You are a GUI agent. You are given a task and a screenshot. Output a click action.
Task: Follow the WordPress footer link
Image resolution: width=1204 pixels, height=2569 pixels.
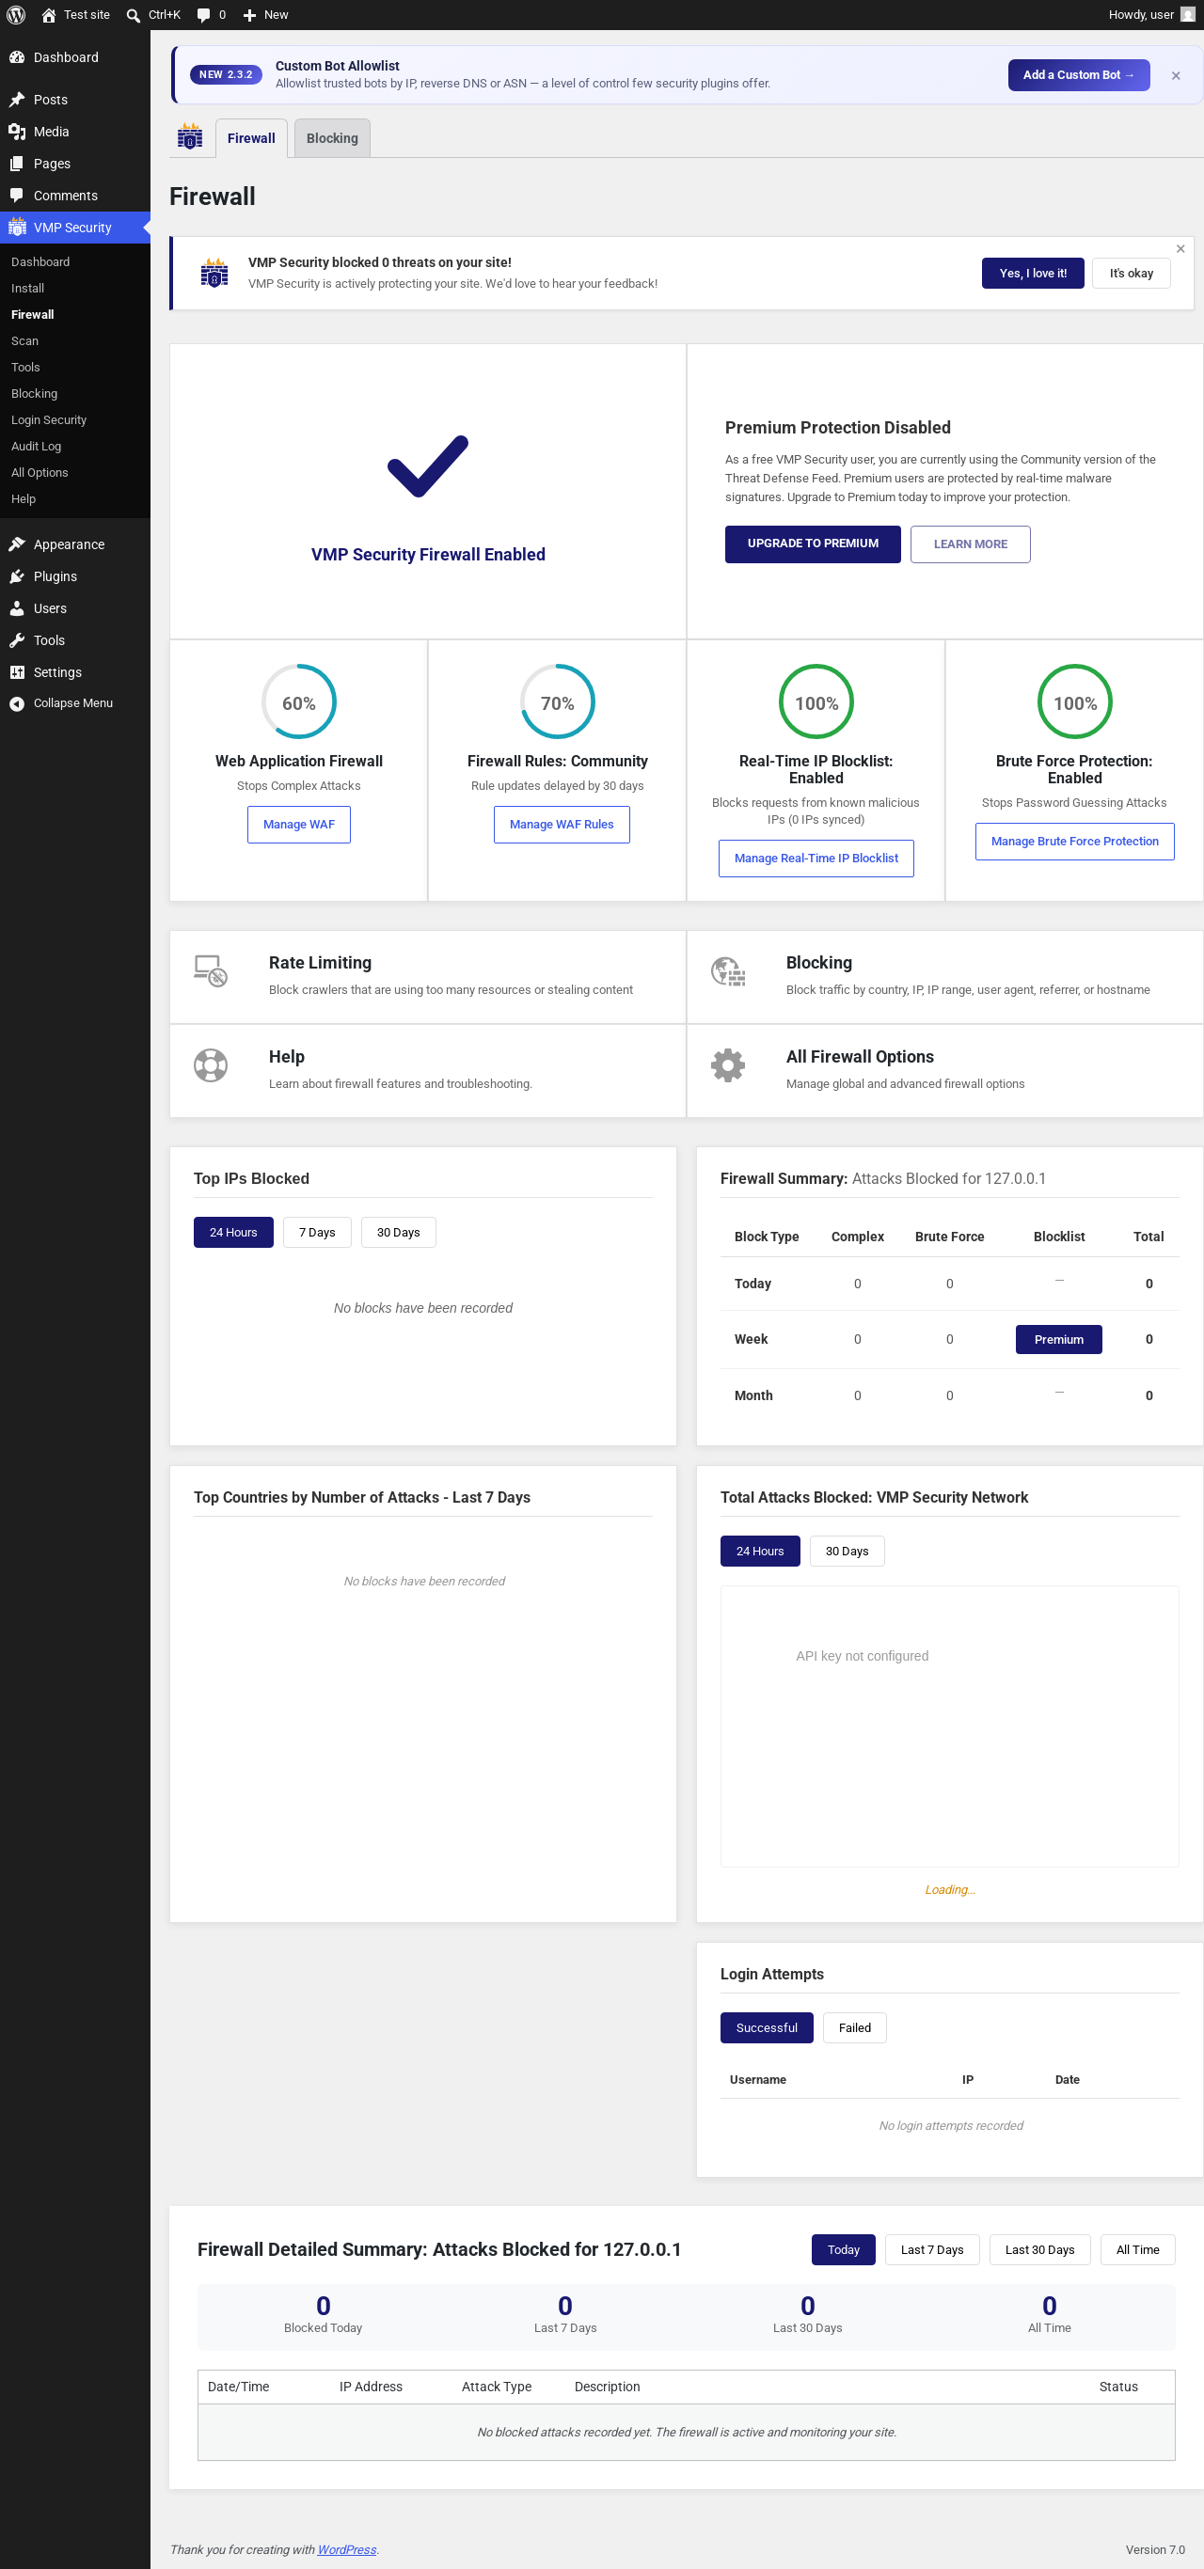coord(347,2550)
